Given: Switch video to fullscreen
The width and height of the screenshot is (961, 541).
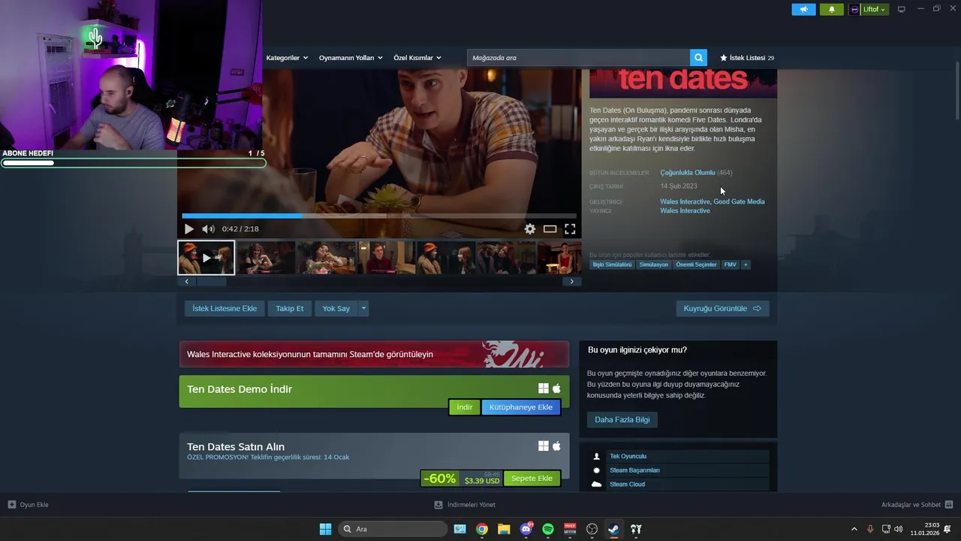Looking at the screenshot, I should click(x=570, y=229).
